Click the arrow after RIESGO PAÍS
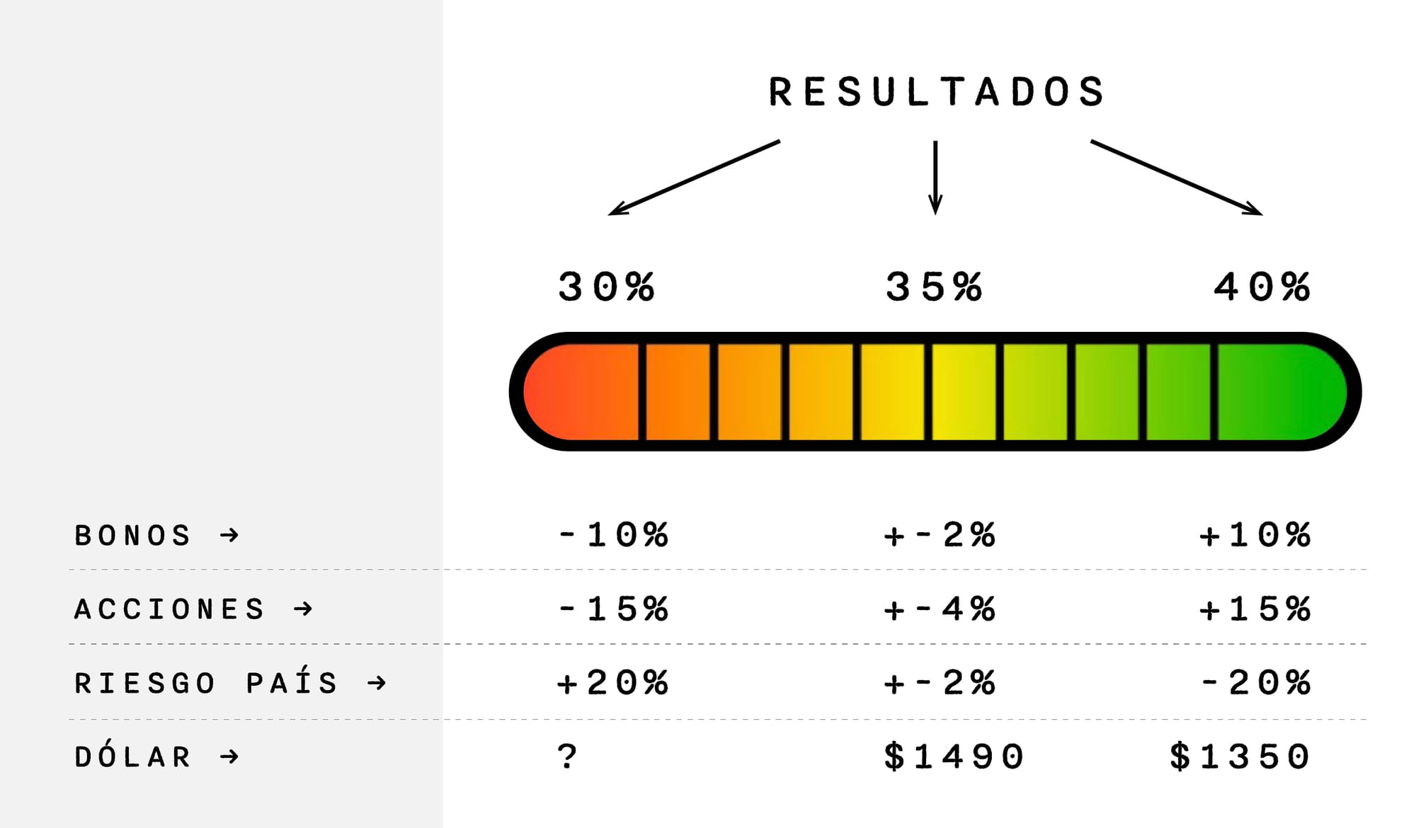The image size is (1416, 828). click(377, 683)
